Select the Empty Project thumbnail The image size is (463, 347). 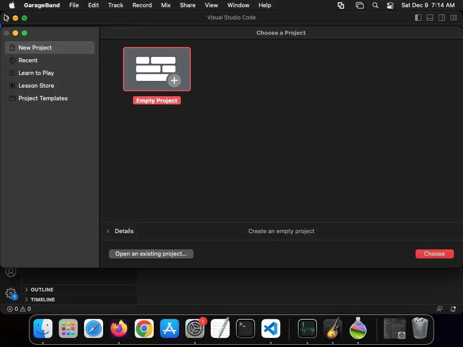coord(157,69)
